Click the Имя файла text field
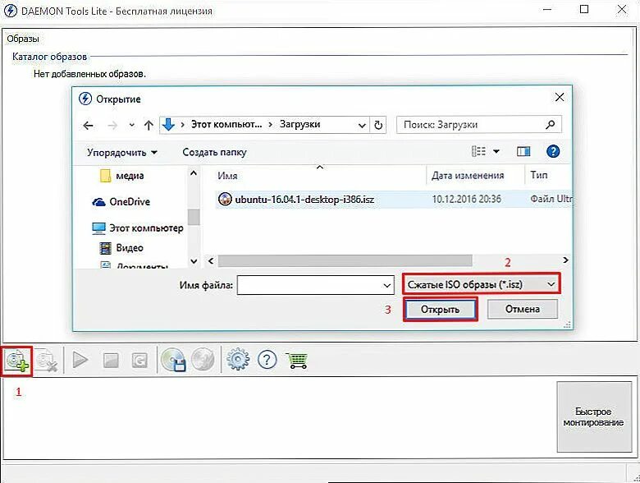This screenshot has width=640, height=483. pos(309,285)
